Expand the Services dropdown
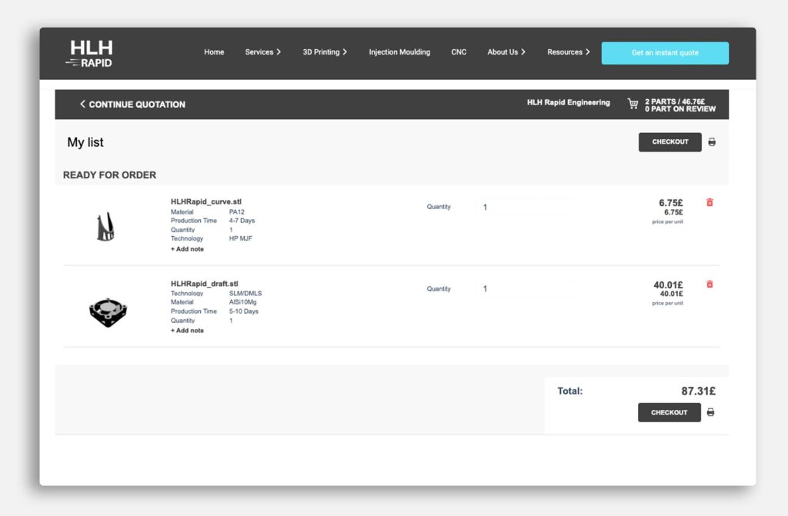This screenshot has width=788, height=516. [x=262, y=52]
